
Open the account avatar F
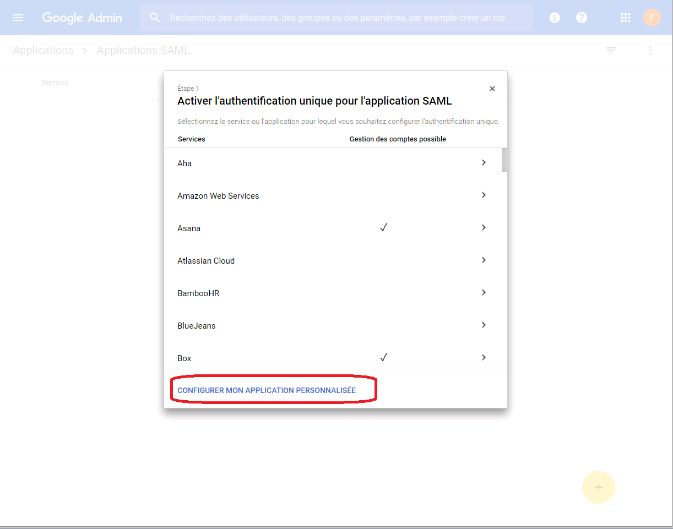click(x=652, y=18)
